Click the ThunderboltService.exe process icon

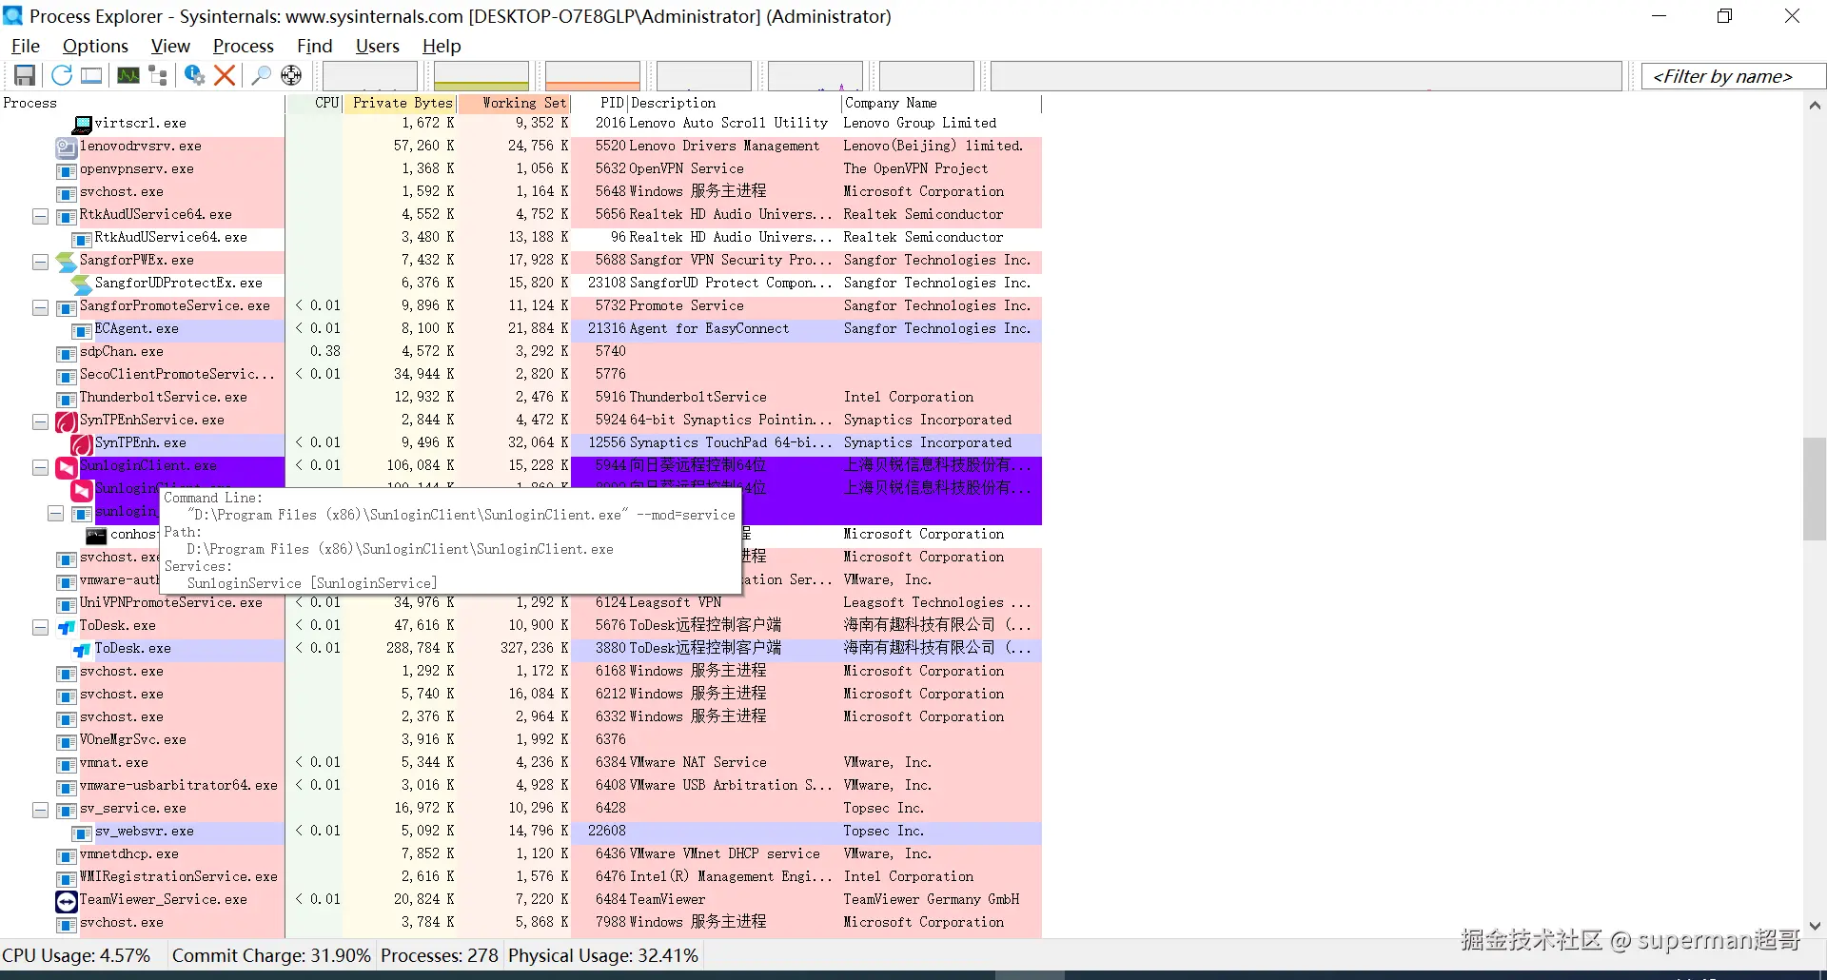[x=67, y=398]
